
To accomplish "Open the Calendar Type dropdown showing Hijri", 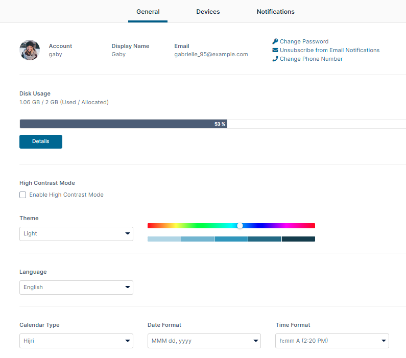I will (76, 341).
